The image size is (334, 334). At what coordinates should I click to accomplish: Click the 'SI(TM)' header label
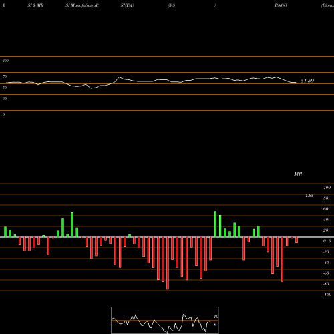click(127, 5)
